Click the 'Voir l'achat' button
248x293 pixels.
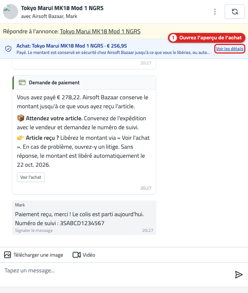31,177
